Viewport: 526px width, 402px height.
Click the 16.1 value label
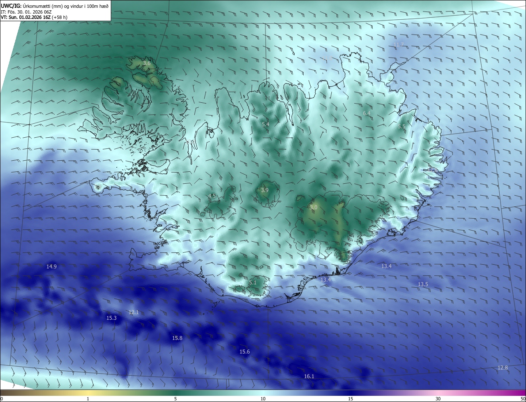[x=309, y=376]
